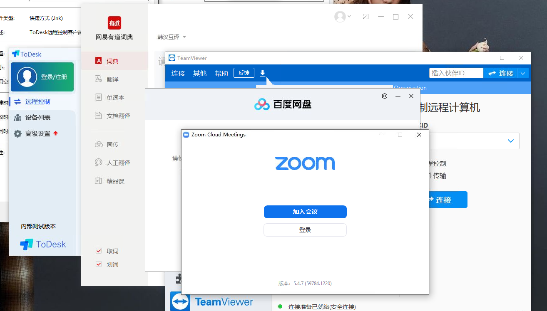Viewport: 547px width, 311px height.
Task: Click the 同传 cloud icon
Action: (99, 145)
